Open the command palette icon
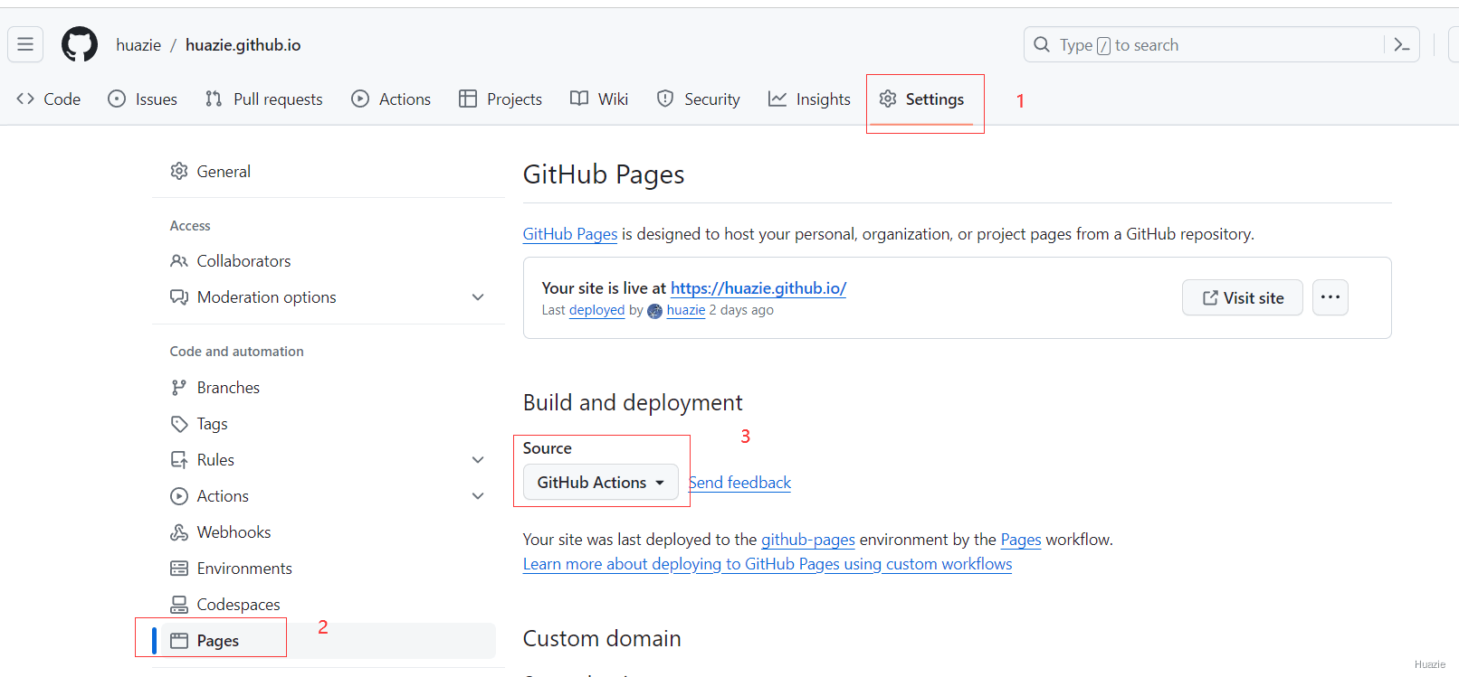 point(1401,44)
